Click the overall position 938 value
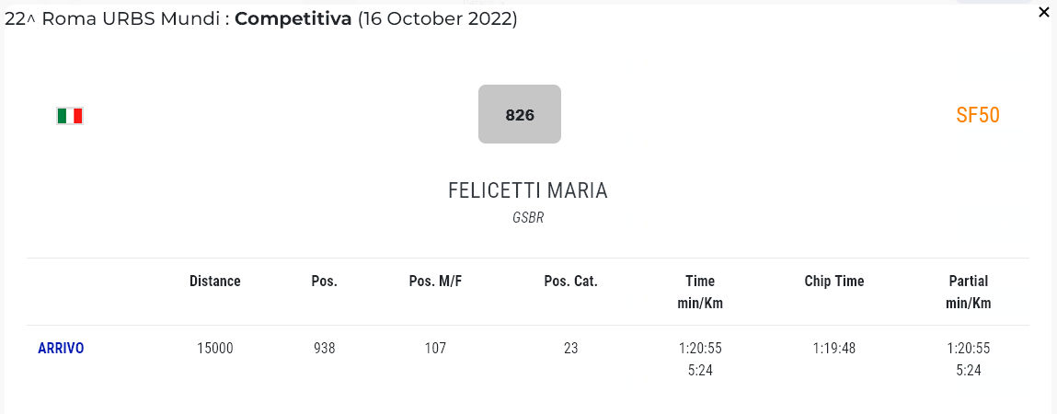This screenshot has width=1057, height=414. tap(324, 348)
